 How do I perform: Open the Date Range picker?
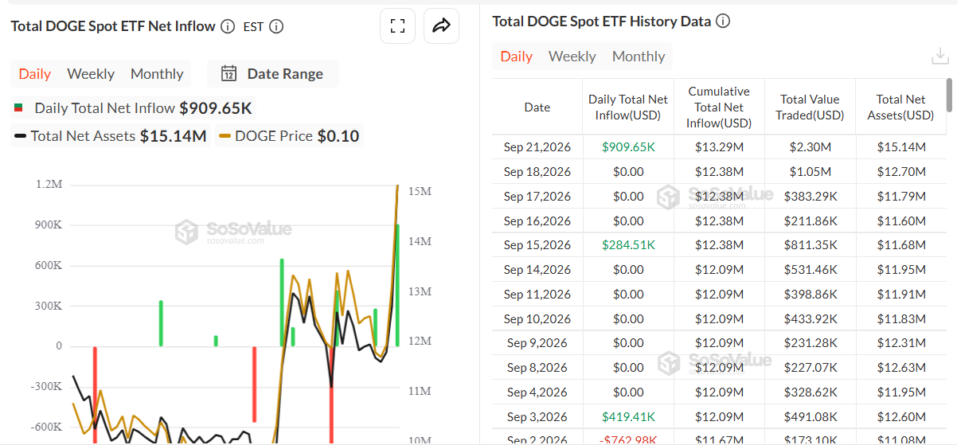point(273,74)
